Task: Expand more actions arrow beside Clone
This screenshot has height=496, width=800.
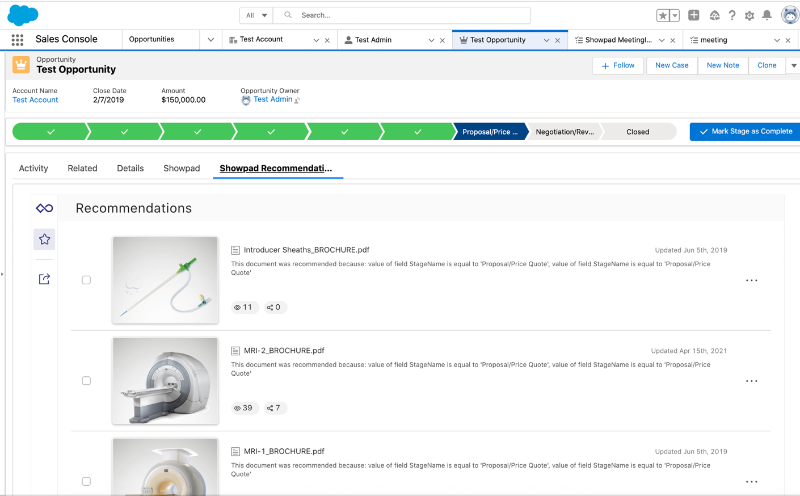Action: point(793,66)
